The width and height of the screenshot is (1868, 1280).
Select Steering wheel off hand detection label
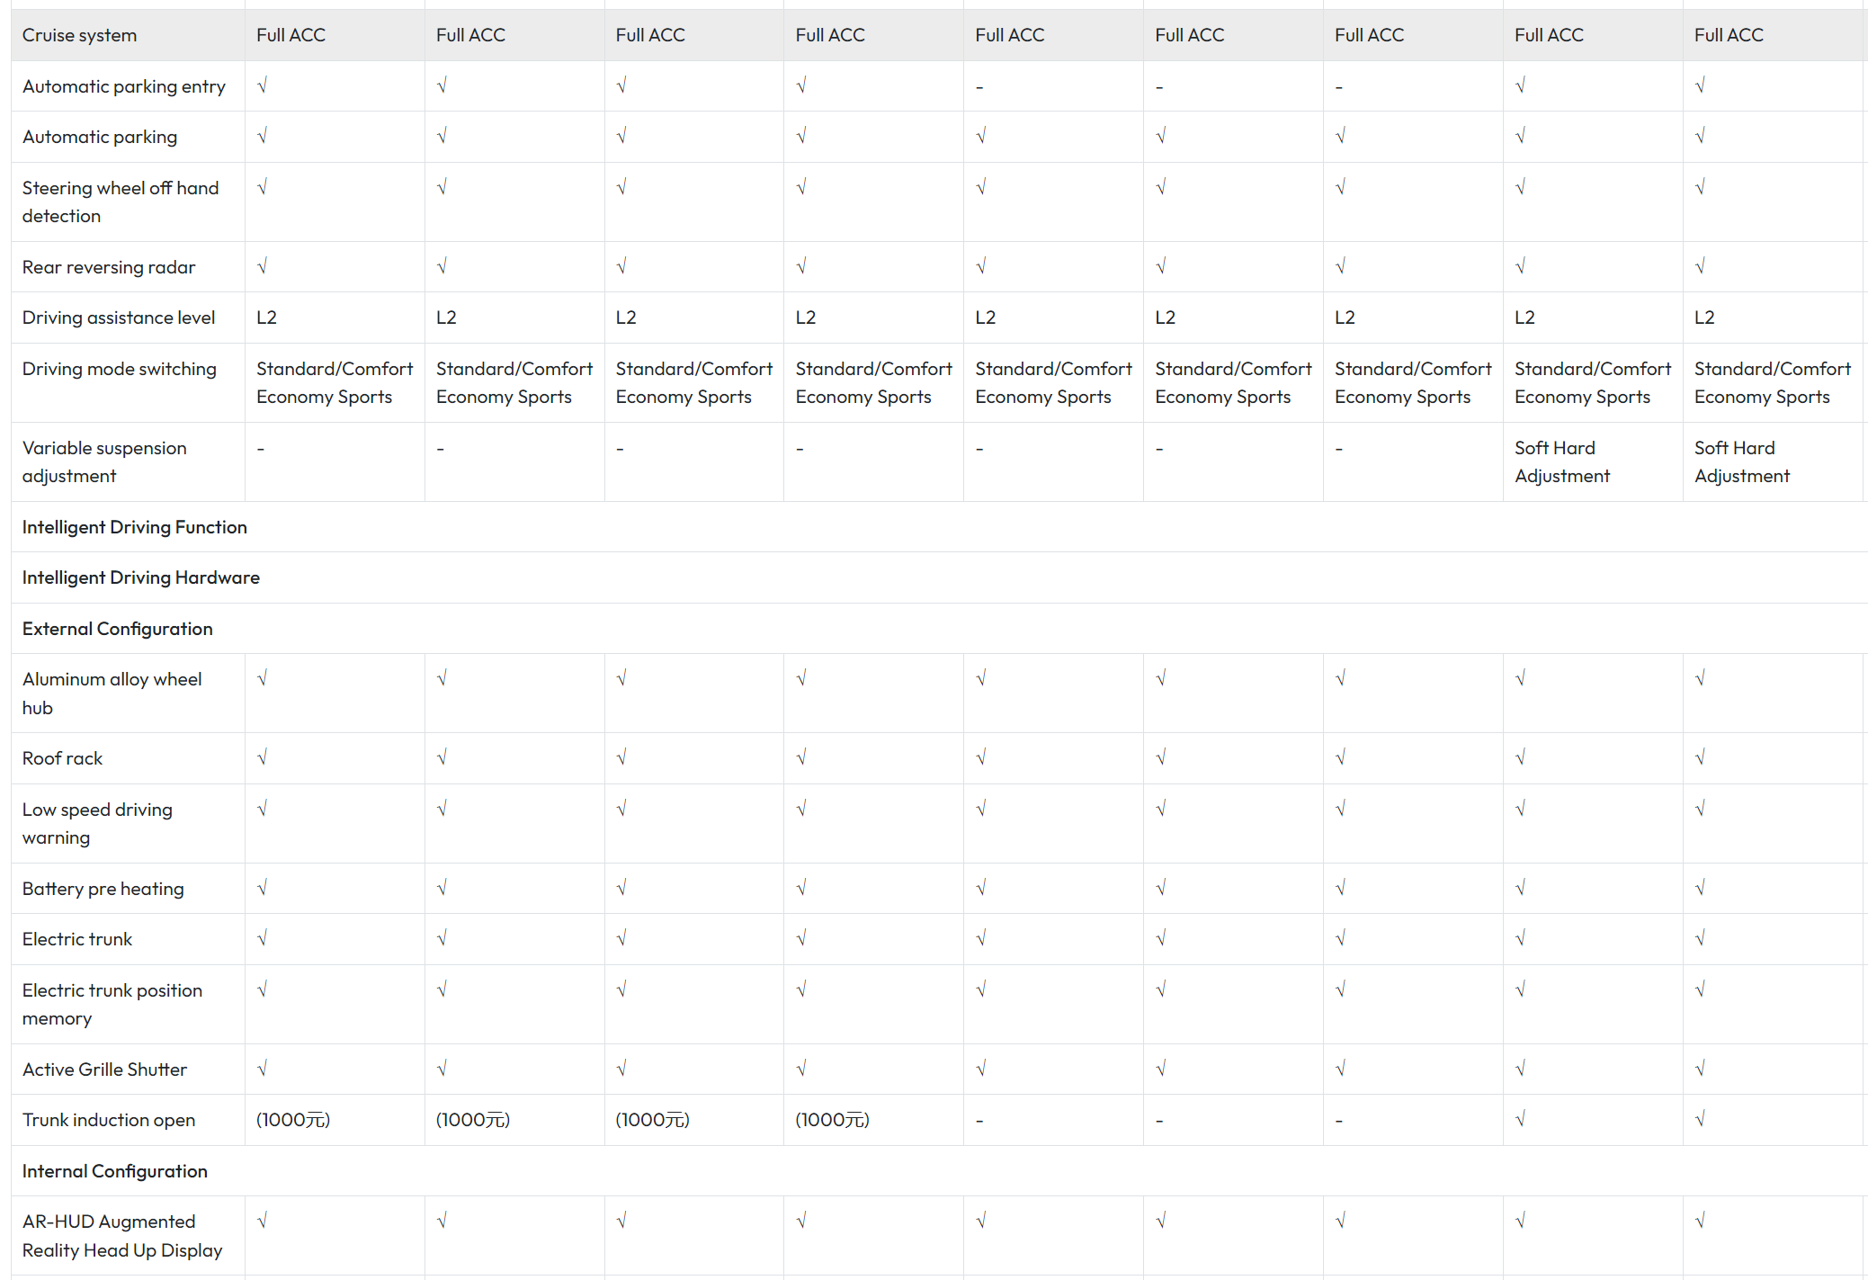click(121, 201)
